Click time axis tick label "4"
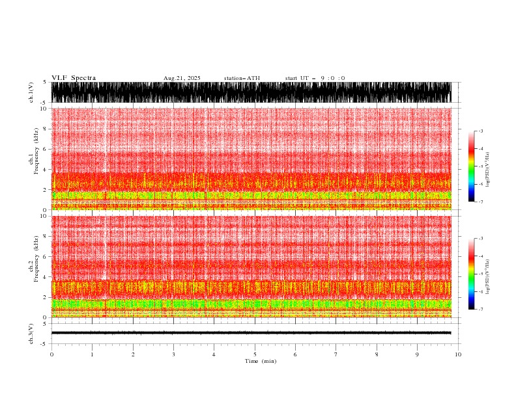Viewport: 516px width, 398px height. tap(214, 354)
